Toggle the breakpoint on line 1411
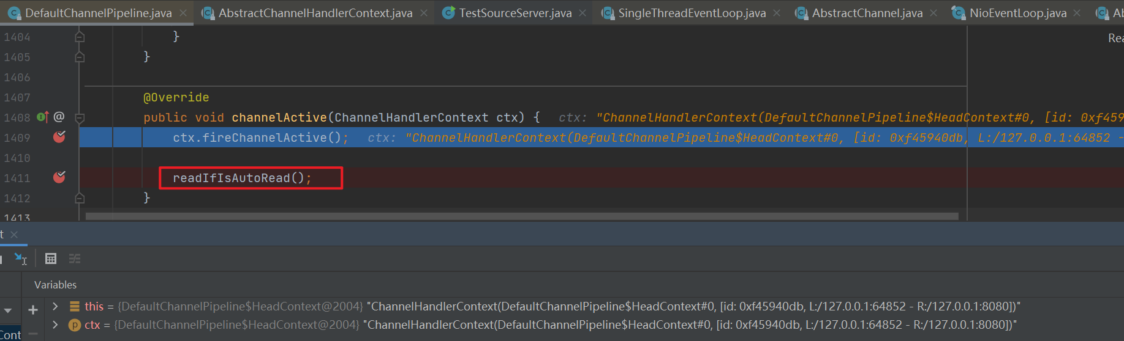 tap(59, 177)
